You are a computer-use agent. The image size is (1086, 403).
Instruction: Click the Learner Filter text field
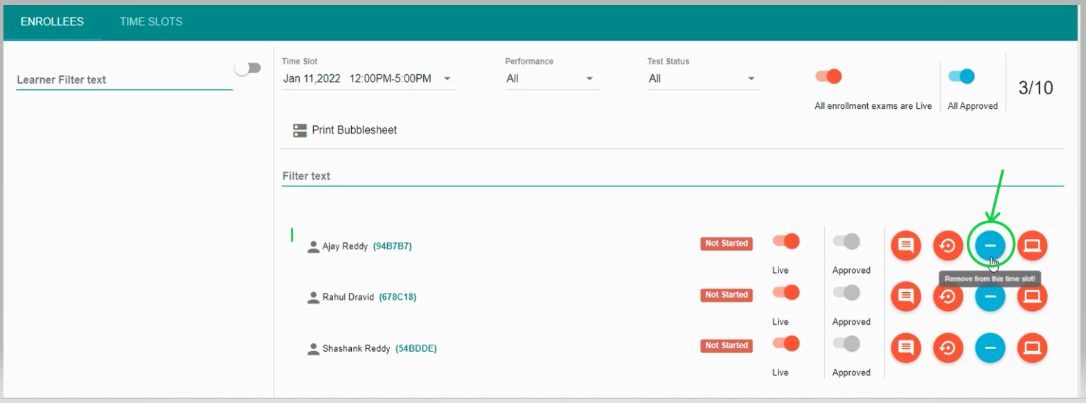123,80
